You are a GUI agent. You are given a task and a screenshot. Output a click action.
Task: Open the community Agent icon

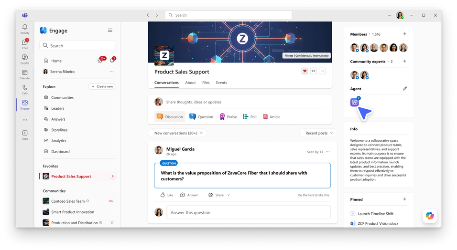(355, 102)
